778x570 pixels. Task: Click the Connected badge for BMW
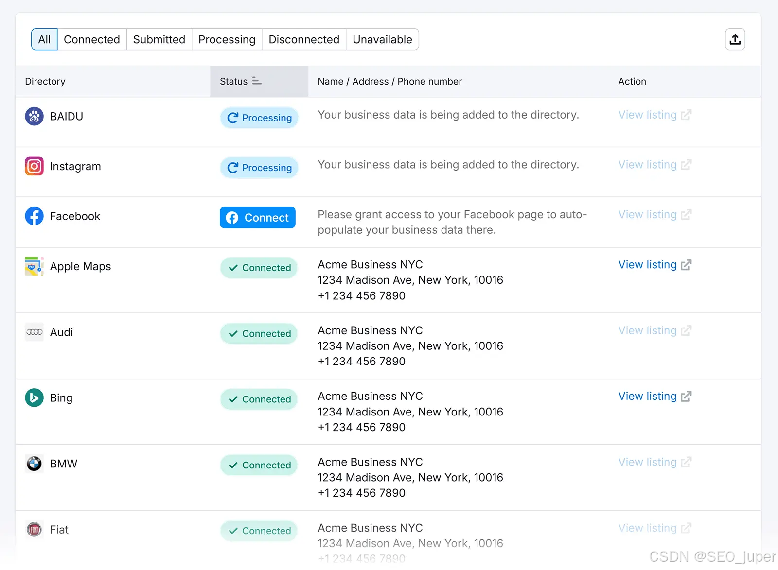259,466
